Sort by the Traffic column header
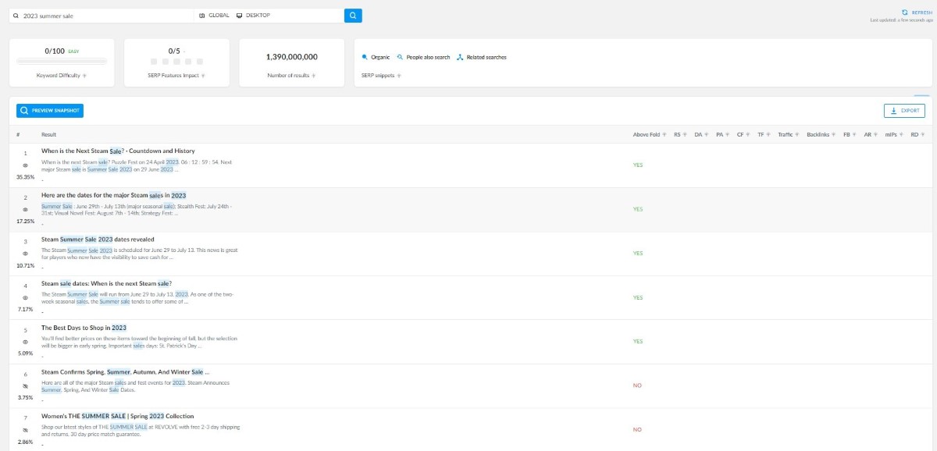 789,134
